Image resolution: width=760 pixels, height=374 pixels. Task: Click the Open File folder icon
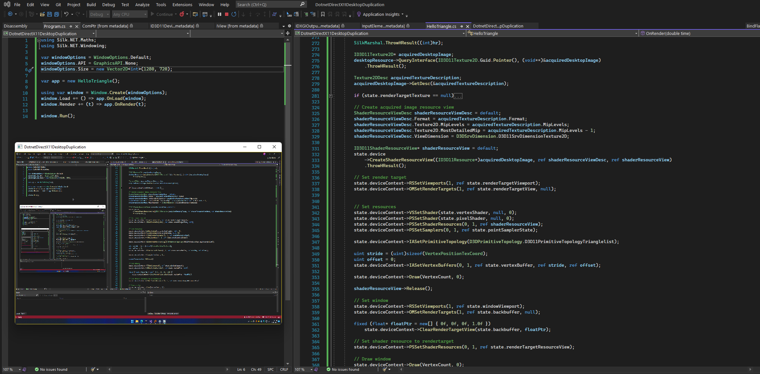(42, 14)
